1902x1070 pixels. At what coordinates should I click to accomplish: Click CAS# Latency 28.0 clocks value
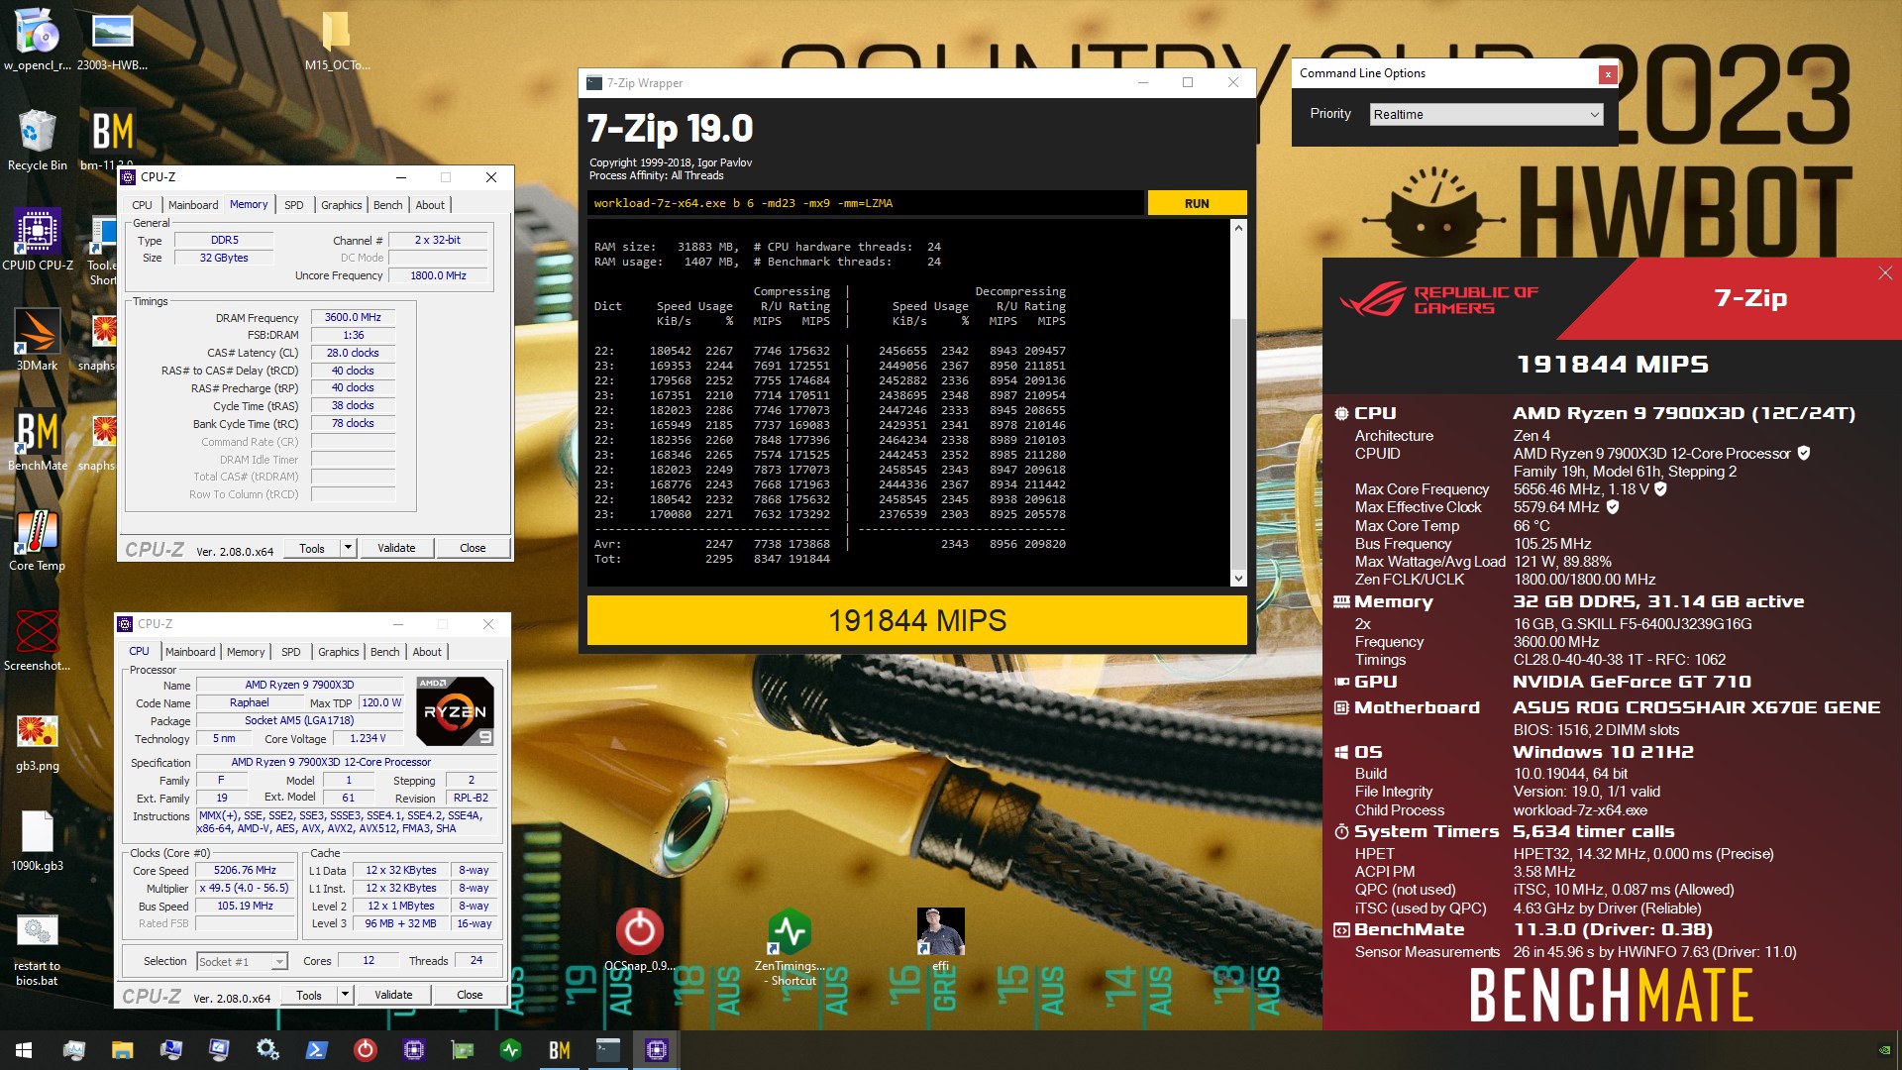pos(353,353)
